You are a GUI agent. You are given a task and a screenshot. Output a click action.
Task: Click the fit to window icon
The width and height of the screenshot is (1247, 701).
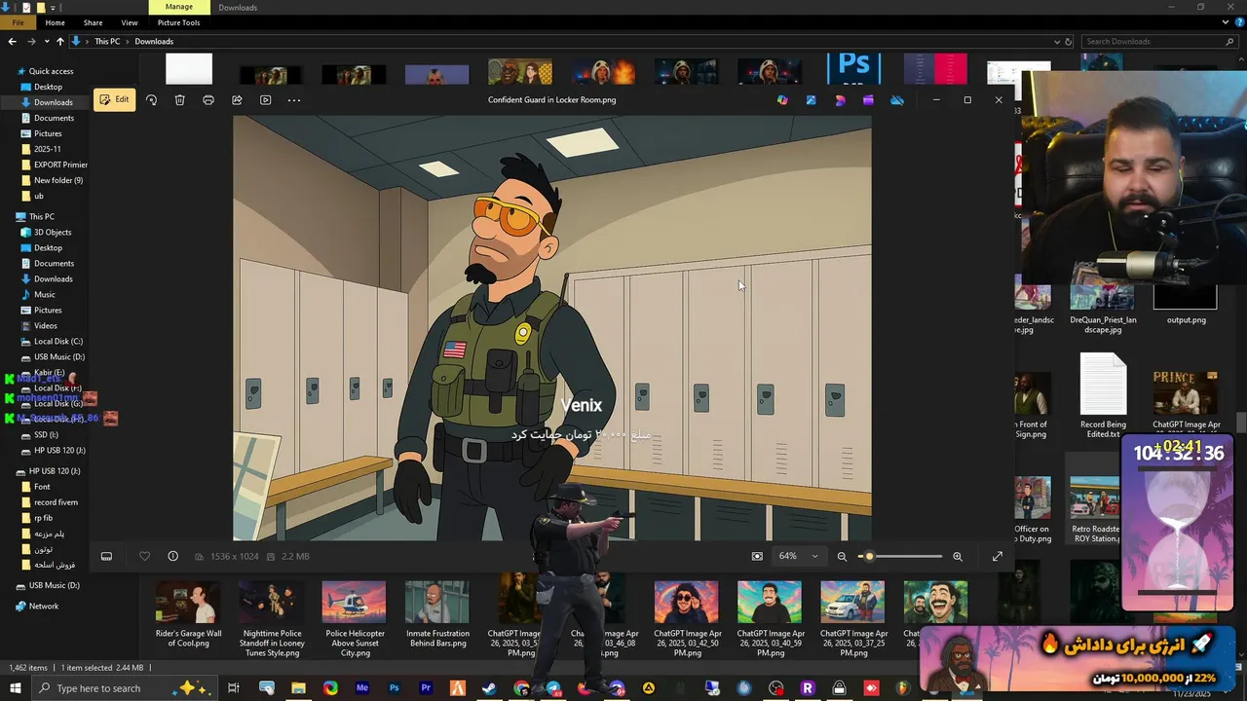pos(757,556)
